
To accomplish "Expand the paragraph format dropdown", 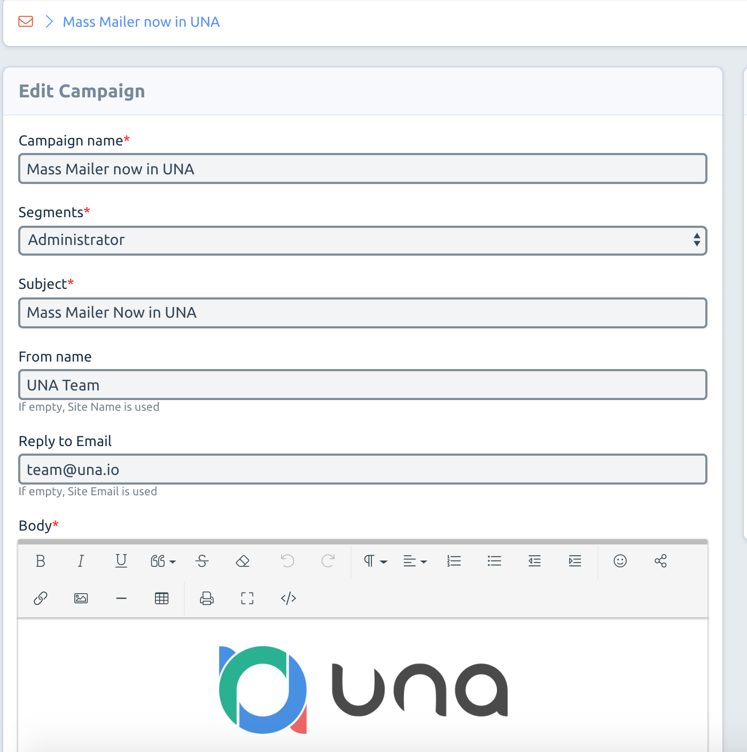I will [x=375, y=561].
